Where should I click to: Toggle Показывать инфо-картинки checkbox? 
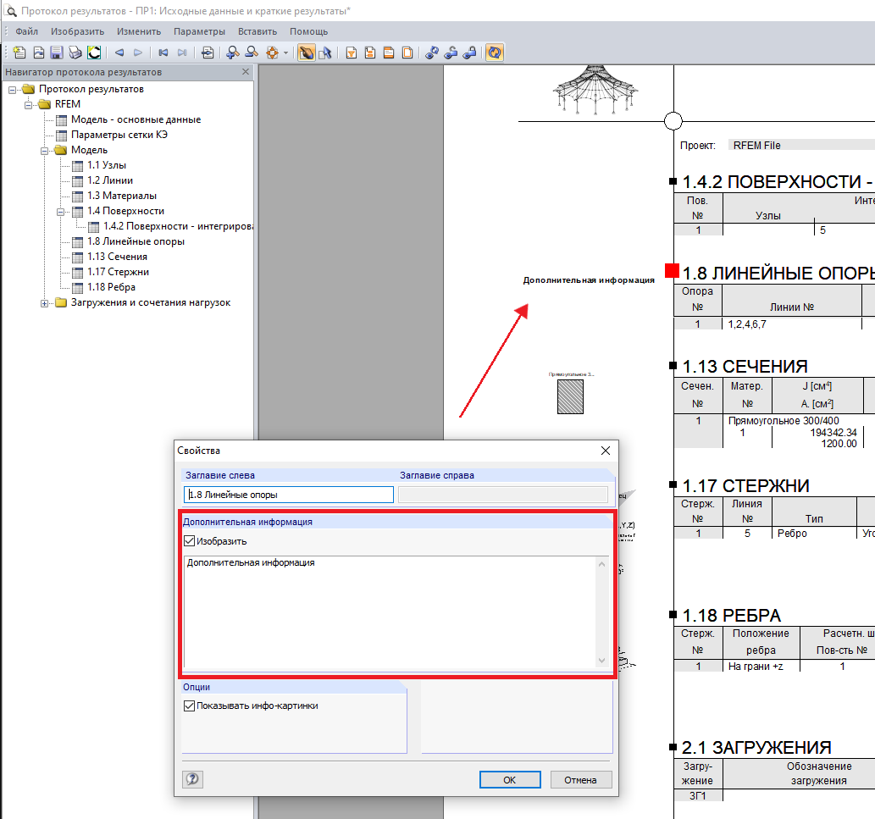(189, 706)
